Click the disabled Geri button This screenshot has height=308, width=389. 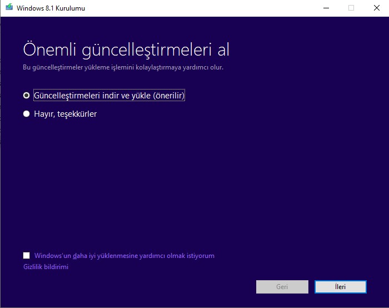[282, 287]
